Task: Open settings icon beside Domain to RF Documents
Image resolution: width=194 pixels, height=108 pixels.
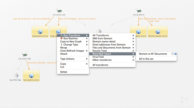Action: (172, 54)
